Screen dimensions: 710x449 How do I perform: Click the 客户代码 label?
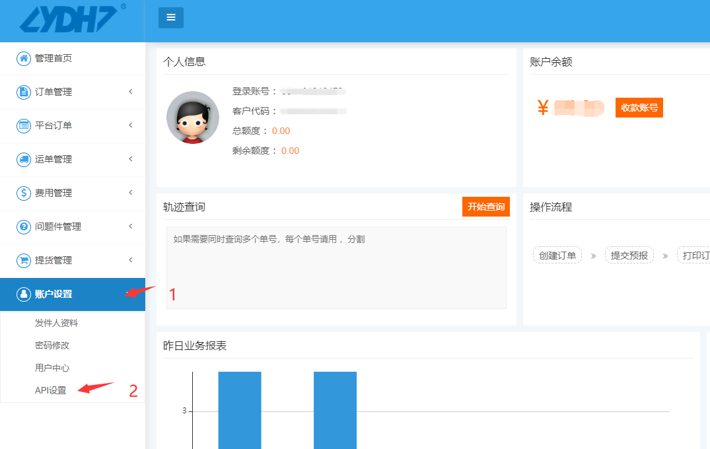click(254, 112)
